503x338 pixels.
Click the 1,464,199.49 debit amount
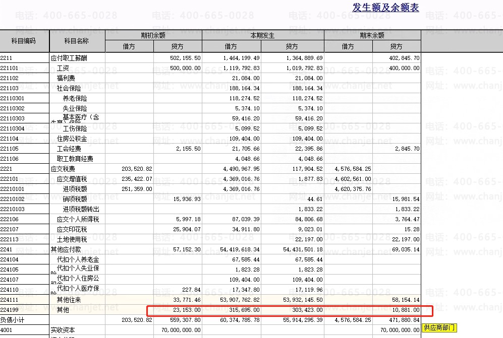(242, 58)
